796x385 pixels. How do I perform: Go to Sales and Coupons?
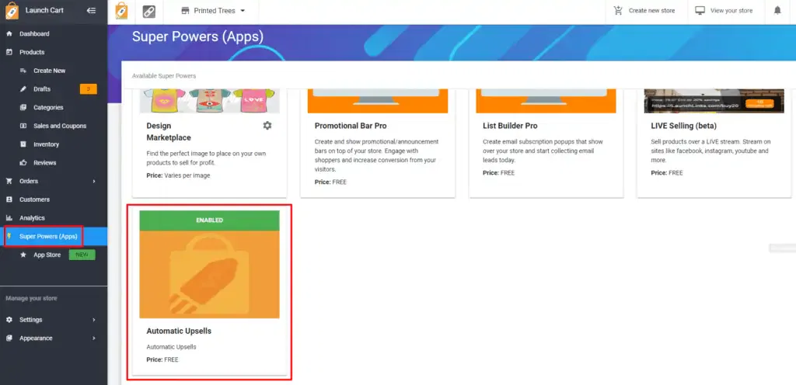click(59, 126)
